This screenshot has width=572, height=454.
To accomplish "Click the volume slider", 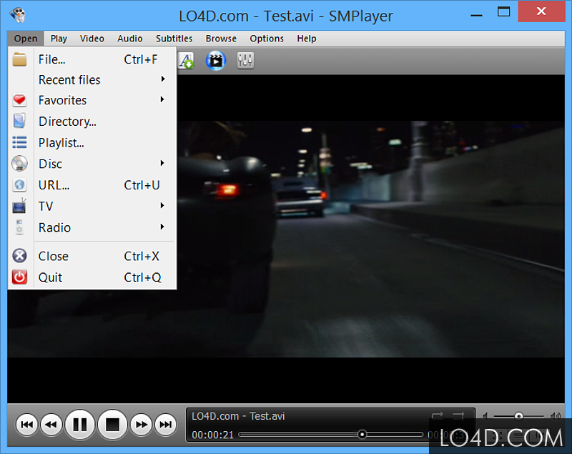I will [519, 415].
